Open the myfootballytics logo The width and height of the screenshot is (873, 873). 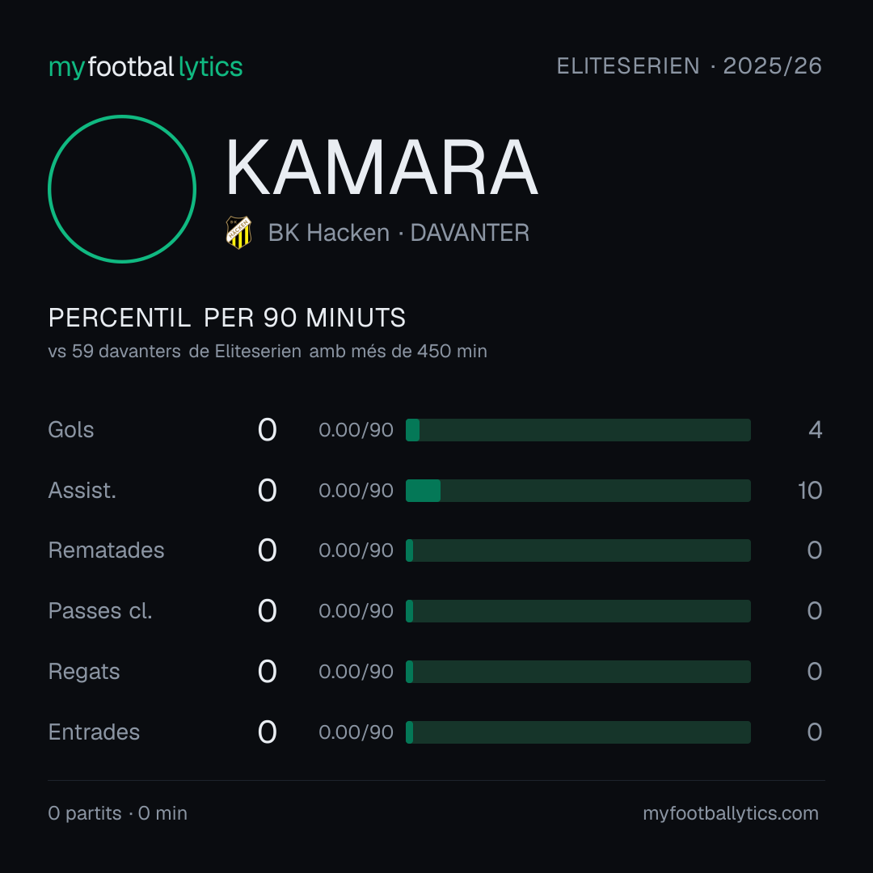(x=145, y=67)
